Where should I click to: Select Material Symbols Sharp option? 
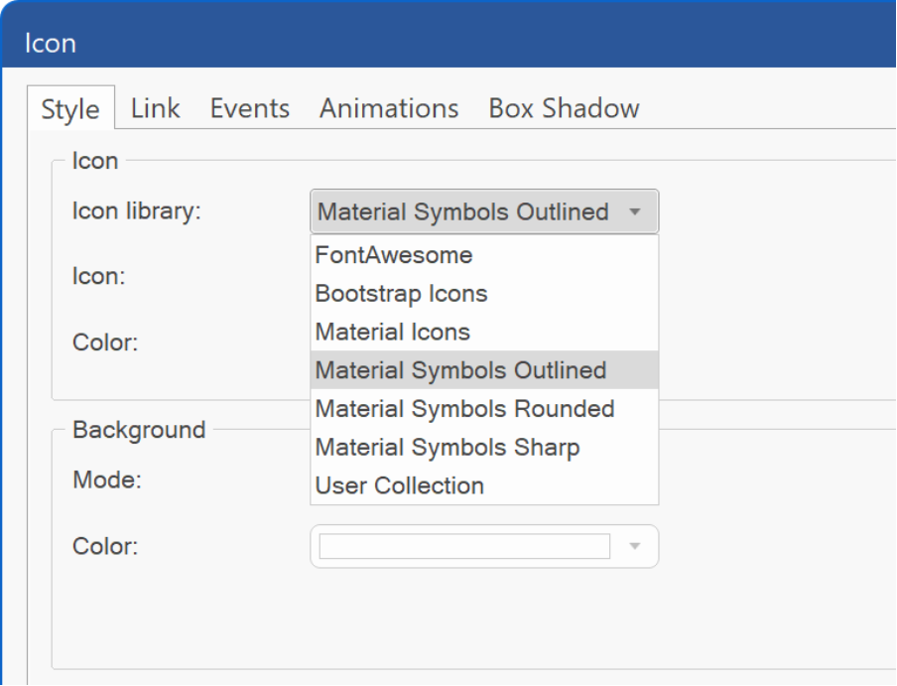point(484,447)
